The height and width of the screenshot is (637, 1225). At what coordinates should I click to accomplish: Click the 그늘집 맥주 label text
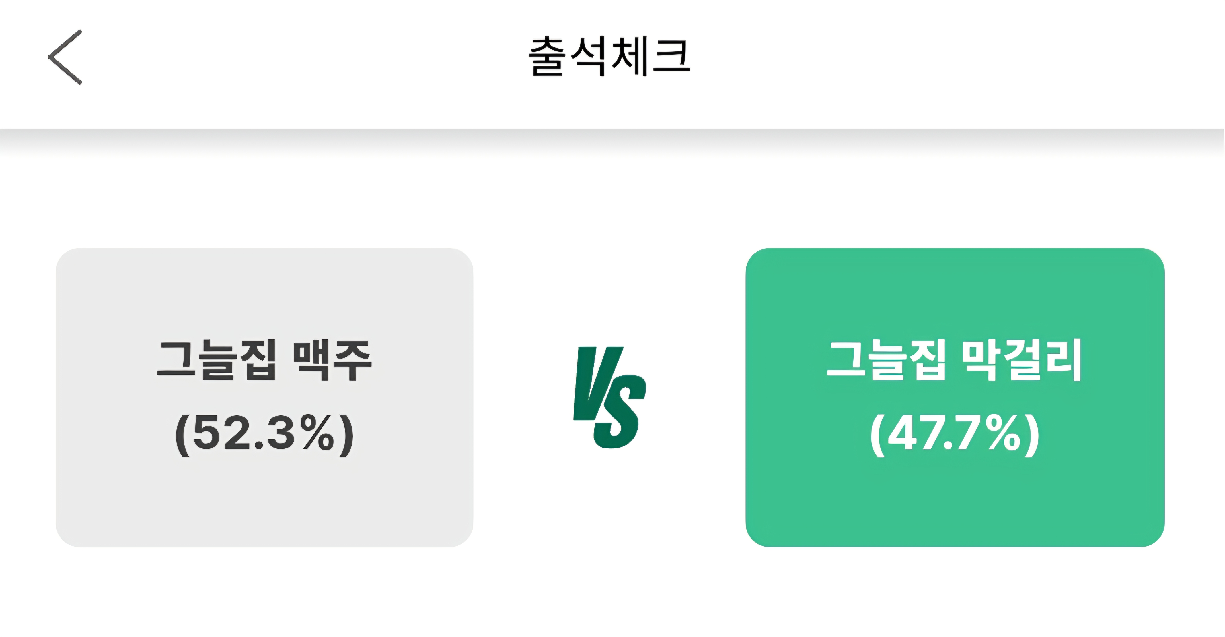(x=264, y=360)
